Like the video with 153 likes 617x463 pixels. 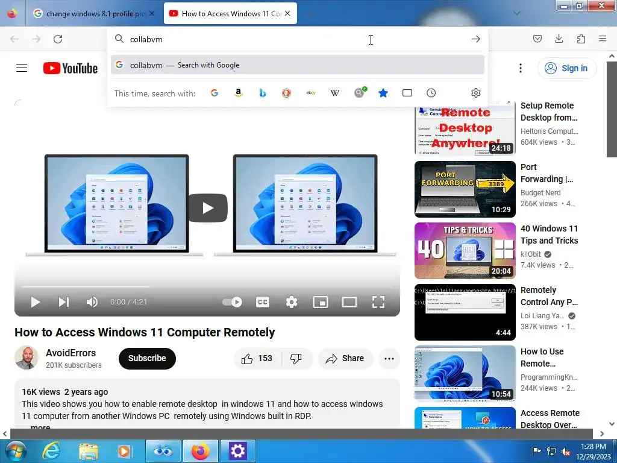pyautogui.click(x=257, y=358)
